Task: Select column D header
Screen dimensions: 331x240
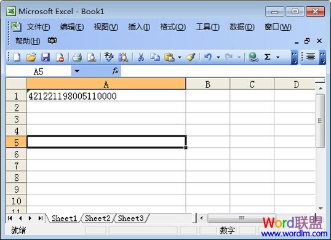Action: [x=295, y=84]
